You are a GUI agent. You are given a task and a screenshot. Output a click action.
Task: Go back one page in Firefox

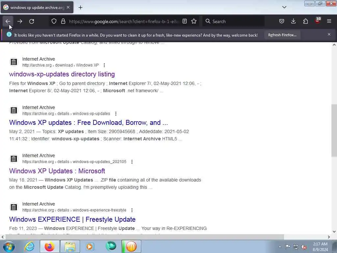tap(8, 21)
